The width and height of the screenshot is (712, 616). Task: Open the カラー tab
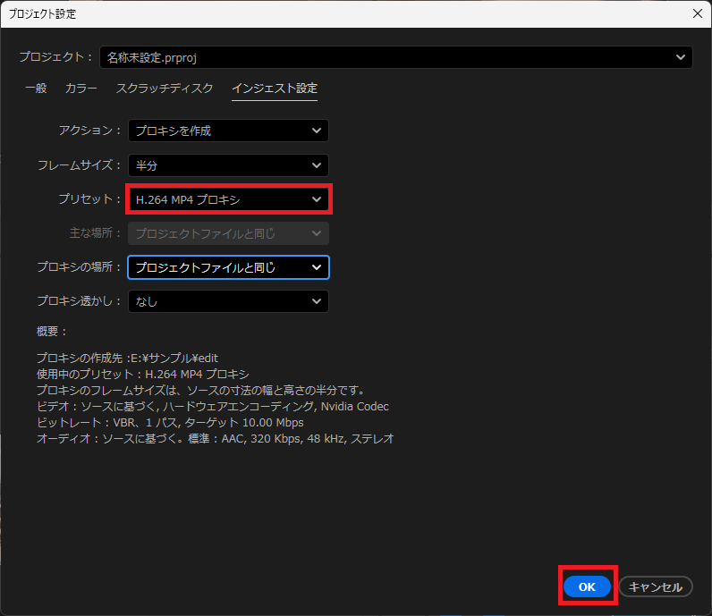tap(81, 89)
